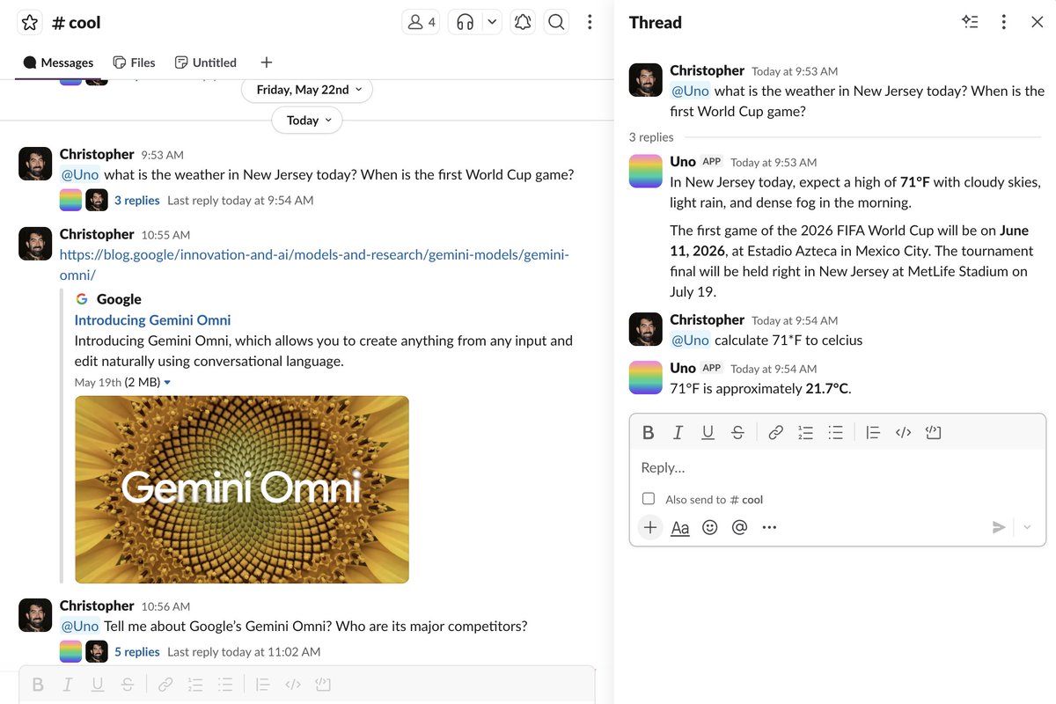Open send options dropdown in thread
The height and width of the screenshot is (704, 1056).
[1027, 527]
